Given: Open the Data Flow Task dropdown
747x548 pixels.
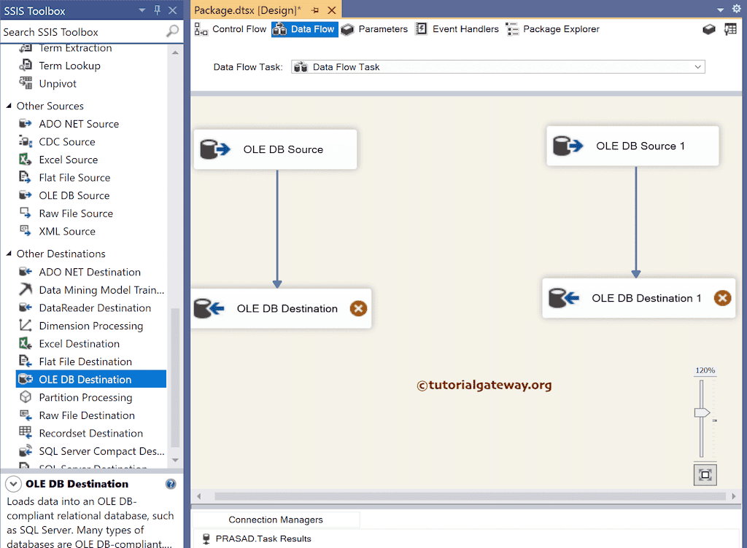Looking at the screenshot, I should pos(697,66).
